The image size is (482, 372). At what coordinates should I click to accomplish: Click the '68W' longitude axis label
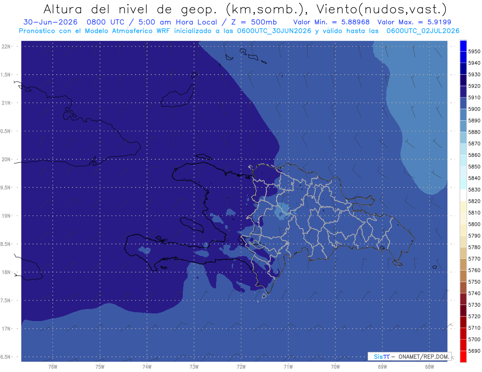click(x=429, y=367)
